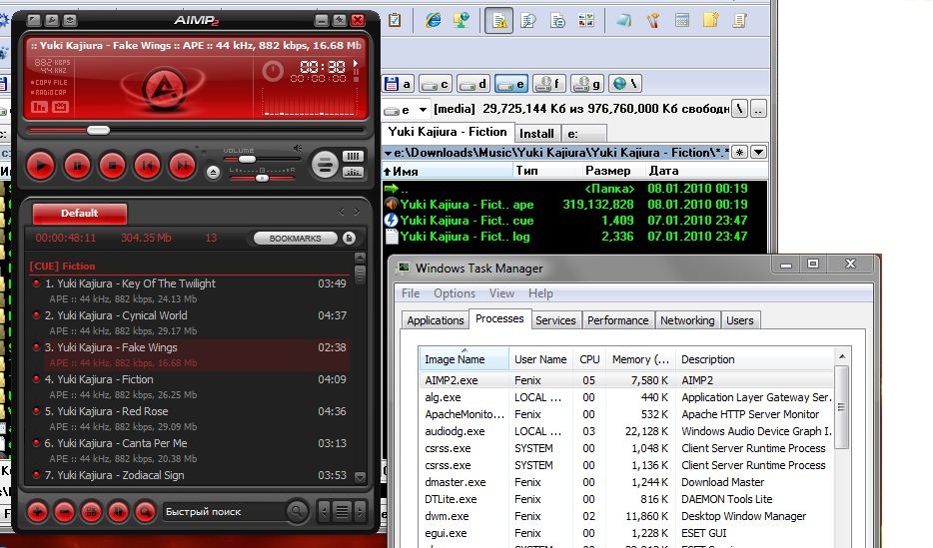The width and height of the screenshot is (933, 548).
Task: Toggle RADIO CAP option in AIMP display
Action: 49,93
